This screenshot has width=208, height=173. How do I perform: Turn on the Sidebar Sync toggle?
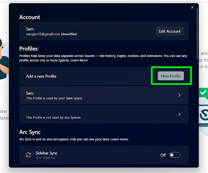pos(175,155)
